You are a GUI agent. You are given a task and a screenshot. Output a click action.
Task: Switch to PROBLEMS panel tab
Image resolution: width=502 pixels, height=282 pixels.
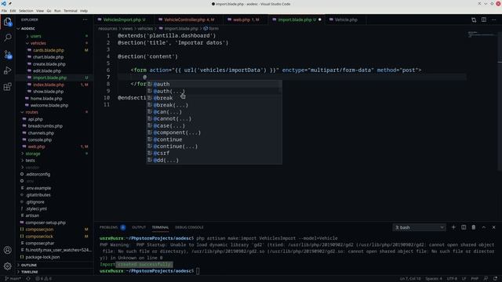pos(108,227)
